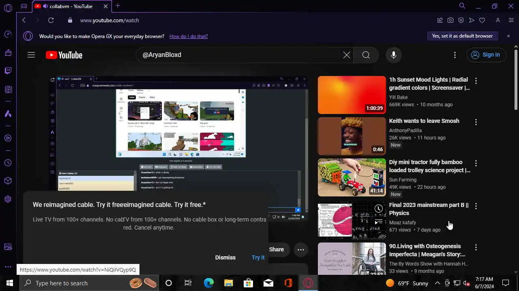Click channel name Yill Bake
Screen dimensions: 519x291
point(399,97)
